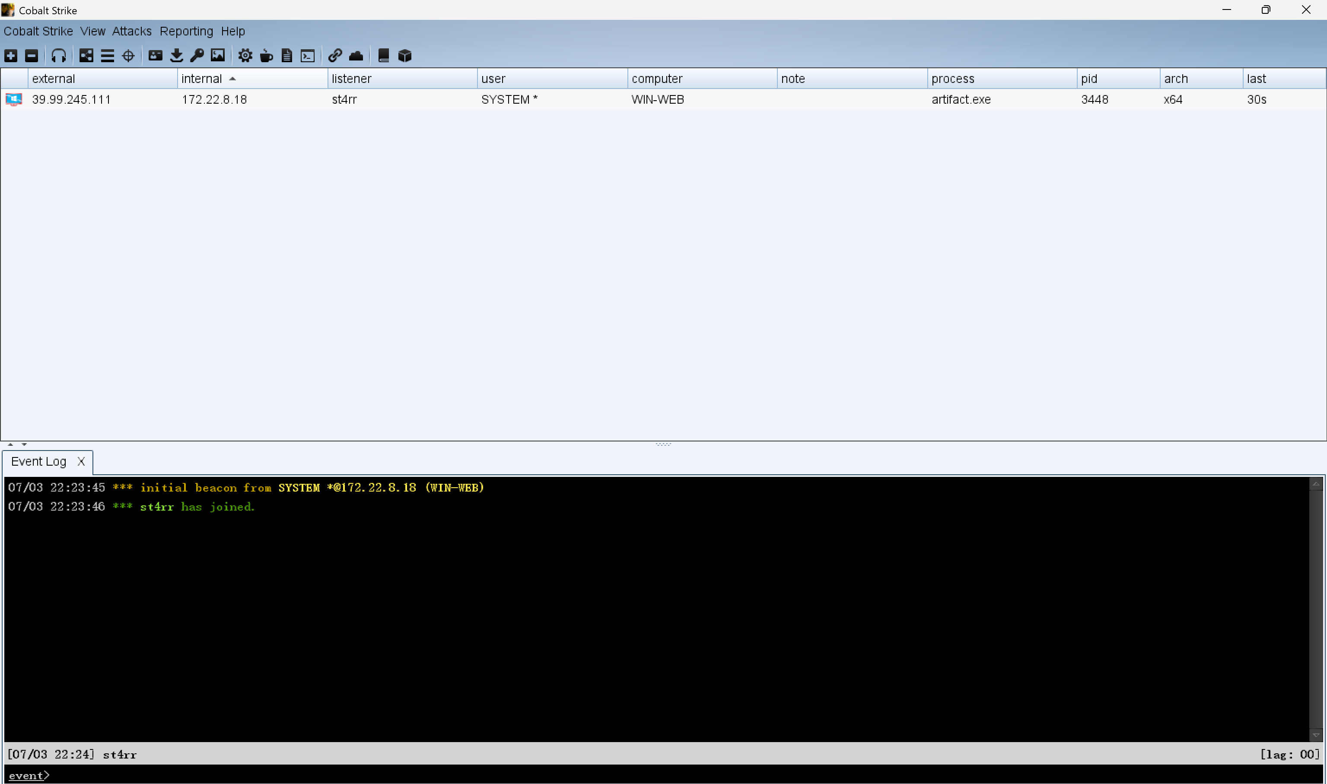This screenshot has height=784, width=1327.
Task: Click the Connect to team server plus icon
Action: 10,55
